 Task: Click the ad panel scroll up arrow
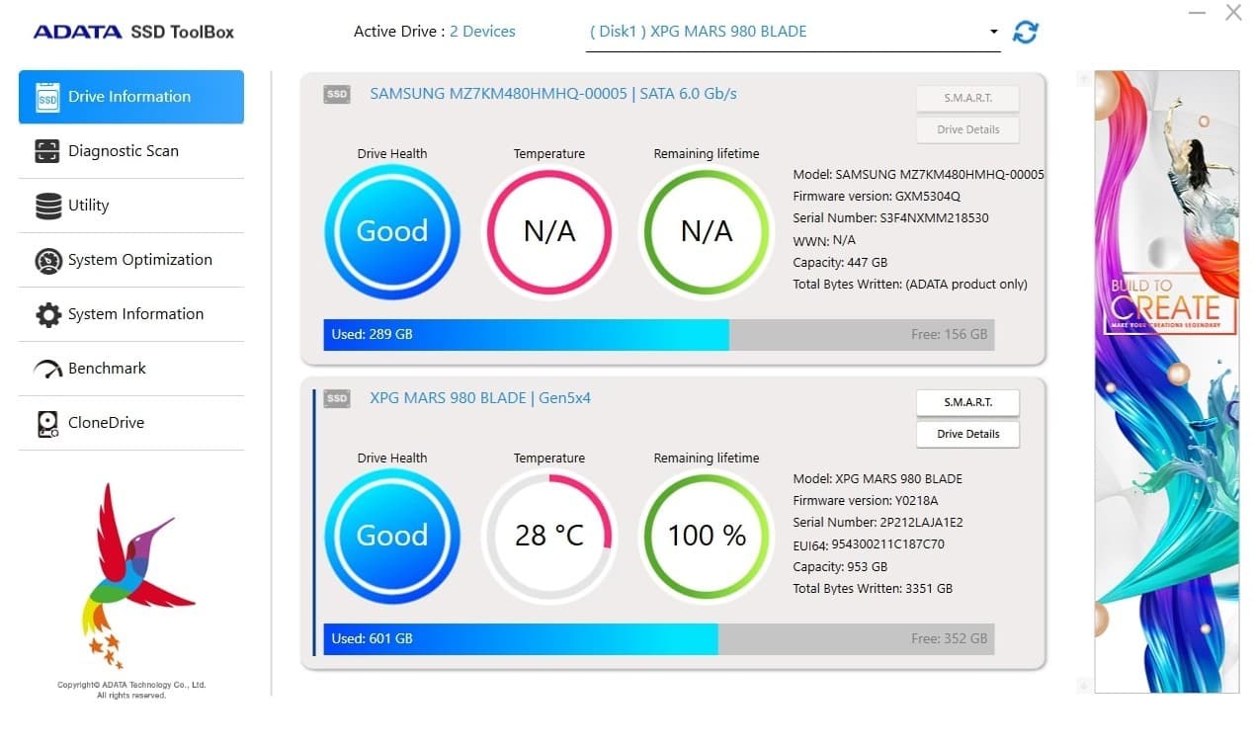tap(1083, 79)
